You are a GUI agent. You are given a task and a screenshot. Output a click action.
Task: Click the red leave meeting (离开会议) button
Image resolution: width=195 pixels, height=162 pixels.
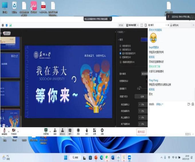[141, 132]
